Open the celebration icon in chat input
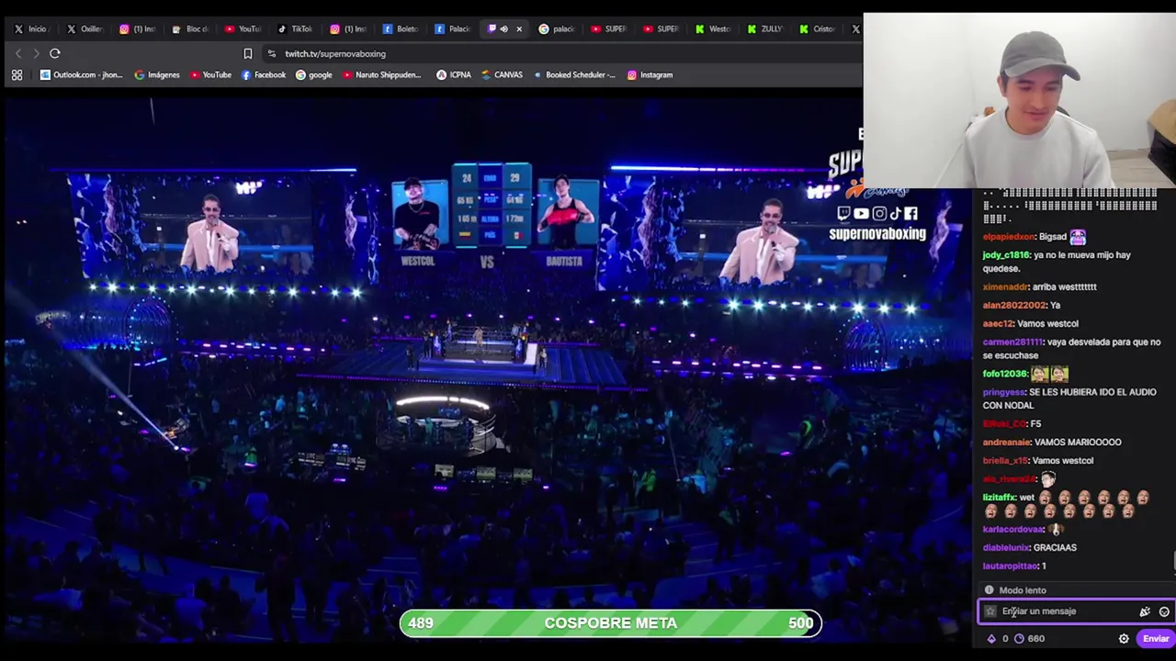Image resolution: width=1176 pixels, height=661 pixels. click(x=1145, y=611)
